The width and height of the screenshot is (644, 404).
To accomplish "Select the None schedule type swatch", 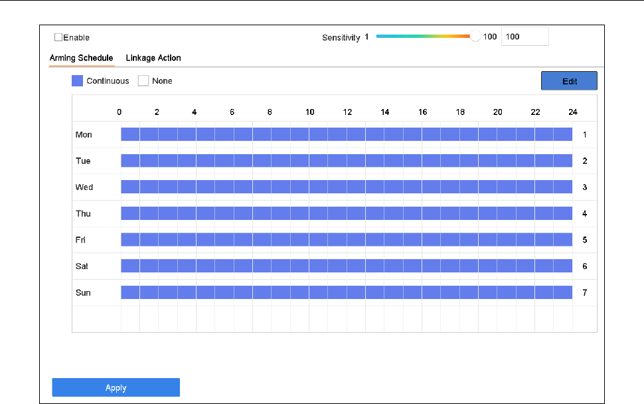I will tap(143, 81).
